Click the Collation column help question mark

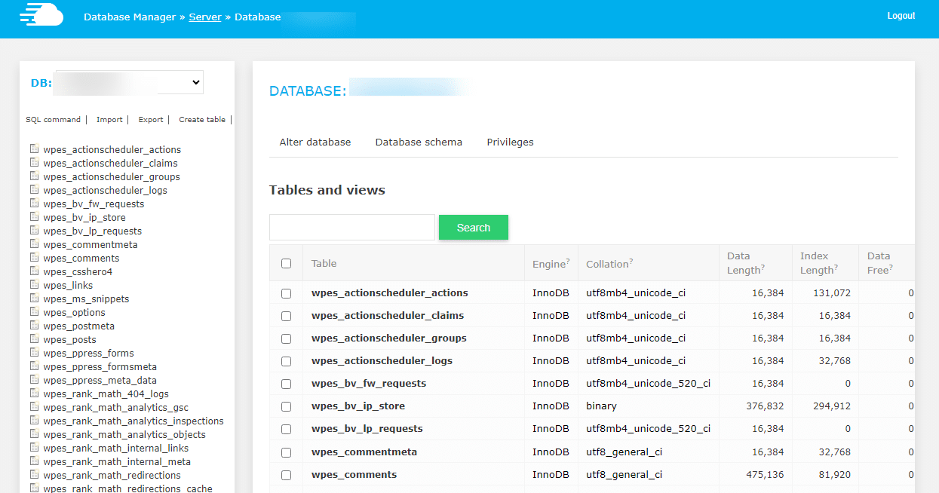click(631, 262)
